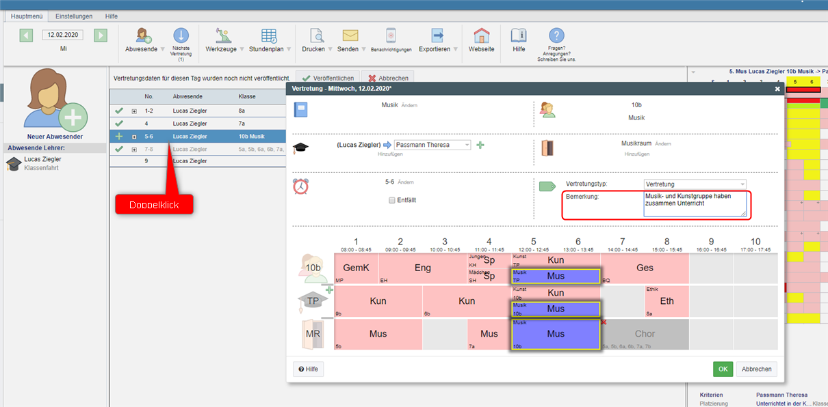This screenshot has height=407, width=828.
Task: Click into the Bemerkung text box
Action: tap(695, 204)
